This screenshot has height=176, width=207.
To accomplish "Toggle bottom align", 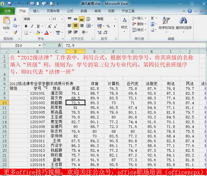I will tap(82, 19).
